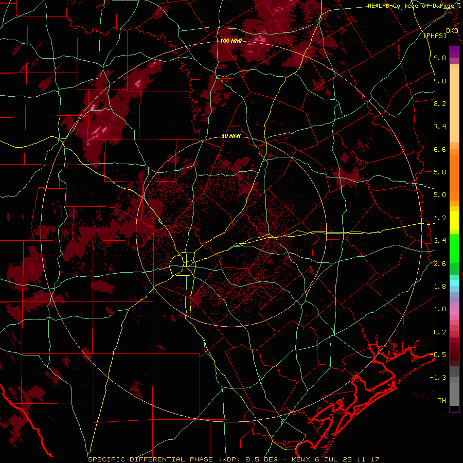
Task: Click the "[PHAS]" units label
Action: pyautogui.click(x=435, y=35)
